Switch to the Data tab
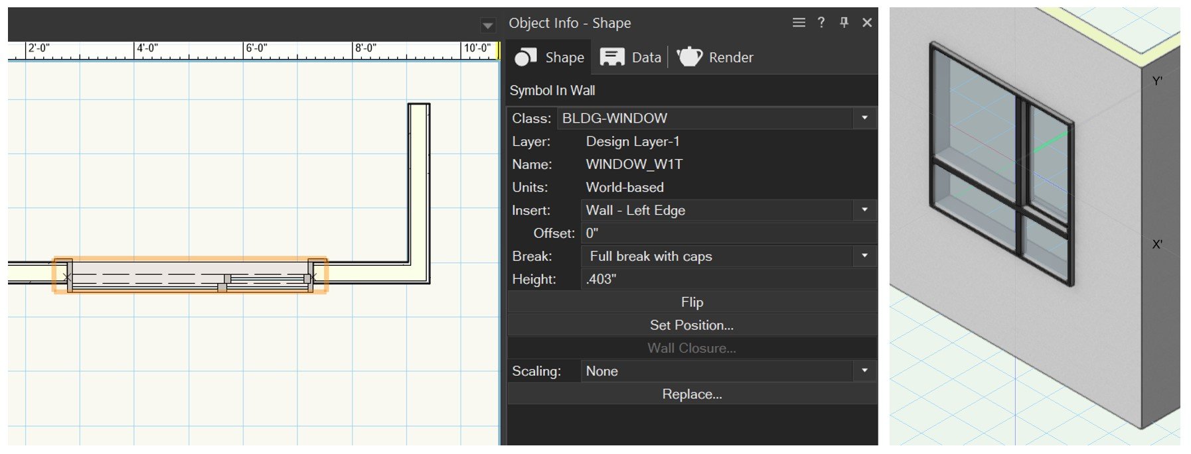1191x454 pixels. pos(646,58)
